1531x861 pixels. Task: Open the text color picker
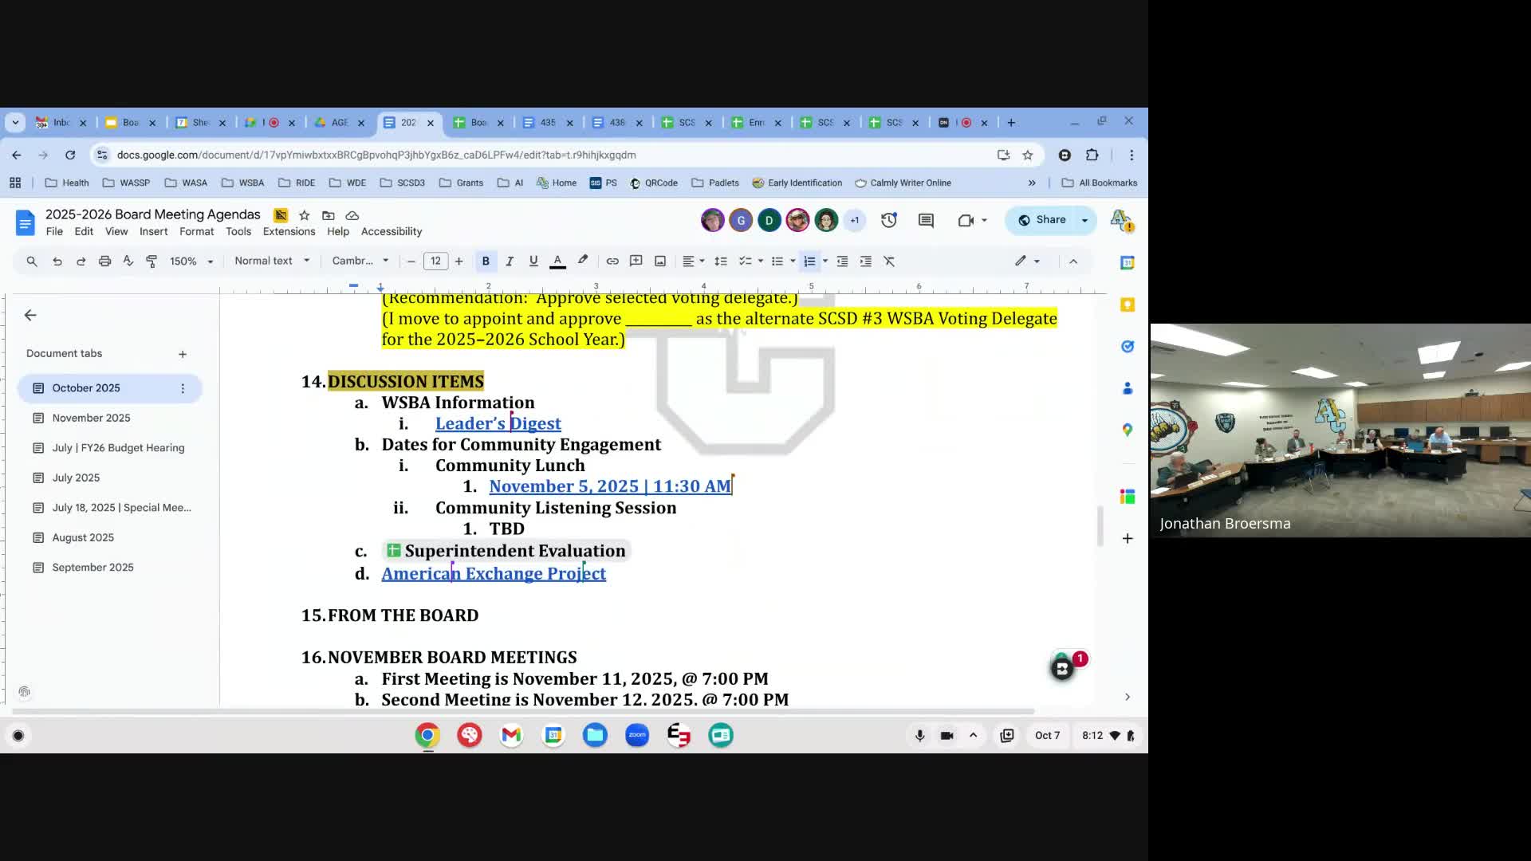pyautogui.click(x=557, y=261)
